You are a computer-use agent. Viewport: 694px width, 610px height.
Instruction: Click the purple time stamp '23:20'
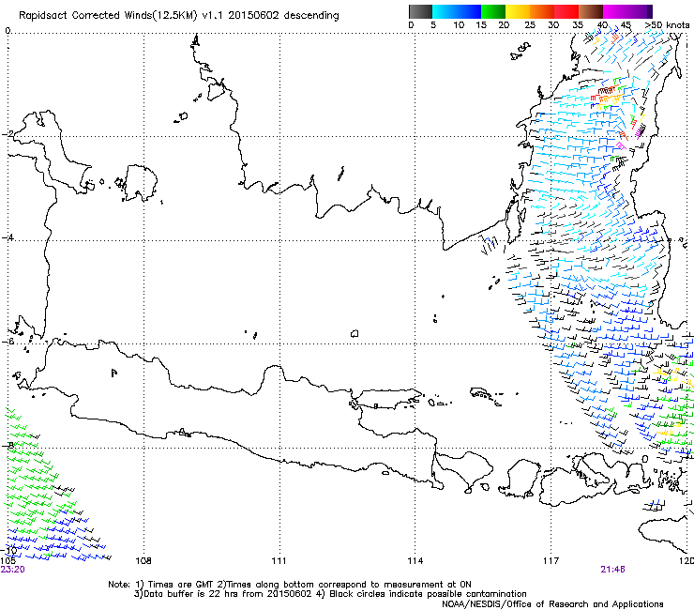point(13,570)
